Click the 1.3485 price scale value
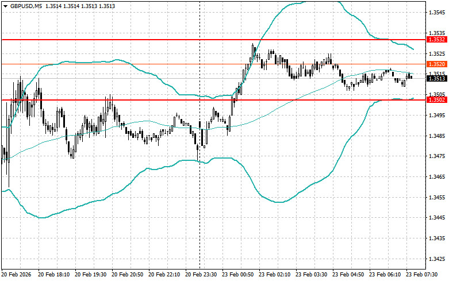The width and height of the screenshot is (449, 281). click(437, 136)
